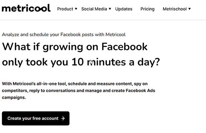Viewport: 206px width, 133px height.
Task: Open the Social Media menu label
Action: 94,9
